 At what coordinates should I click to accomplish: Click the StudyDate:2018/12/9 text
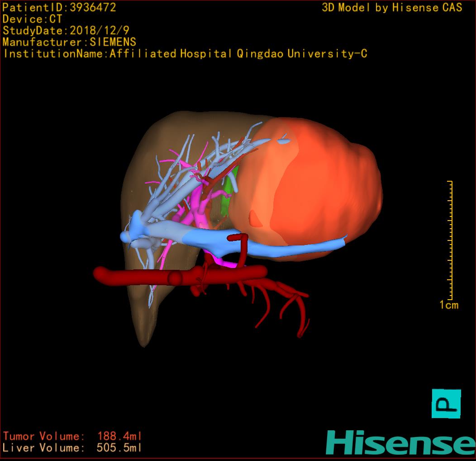pyautogui.click(x=66, y=31)
